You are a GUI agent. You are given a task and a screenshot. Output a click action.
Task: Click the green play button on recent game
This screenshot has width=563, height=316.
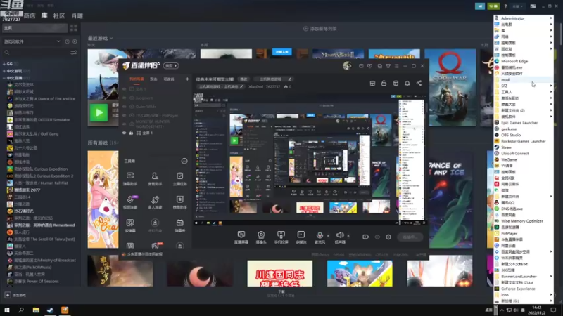point(99,112)
